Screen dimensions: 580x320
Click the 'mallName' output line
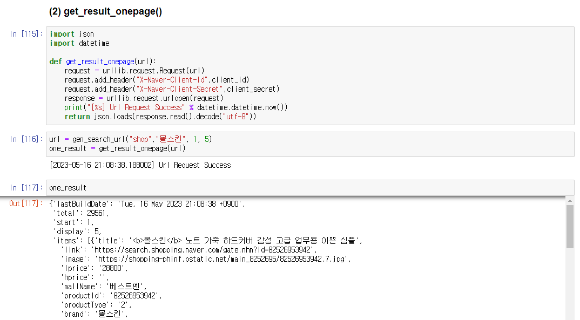(104, 287)
